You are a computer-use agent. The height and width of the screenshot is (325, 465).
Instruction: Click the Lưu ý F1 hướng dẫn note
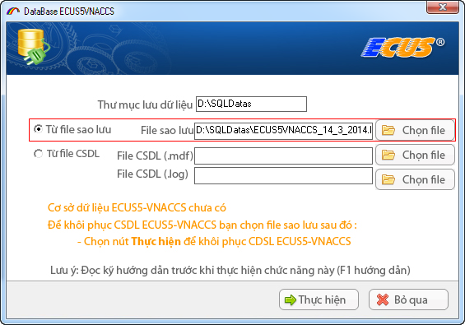pos(230,271)
